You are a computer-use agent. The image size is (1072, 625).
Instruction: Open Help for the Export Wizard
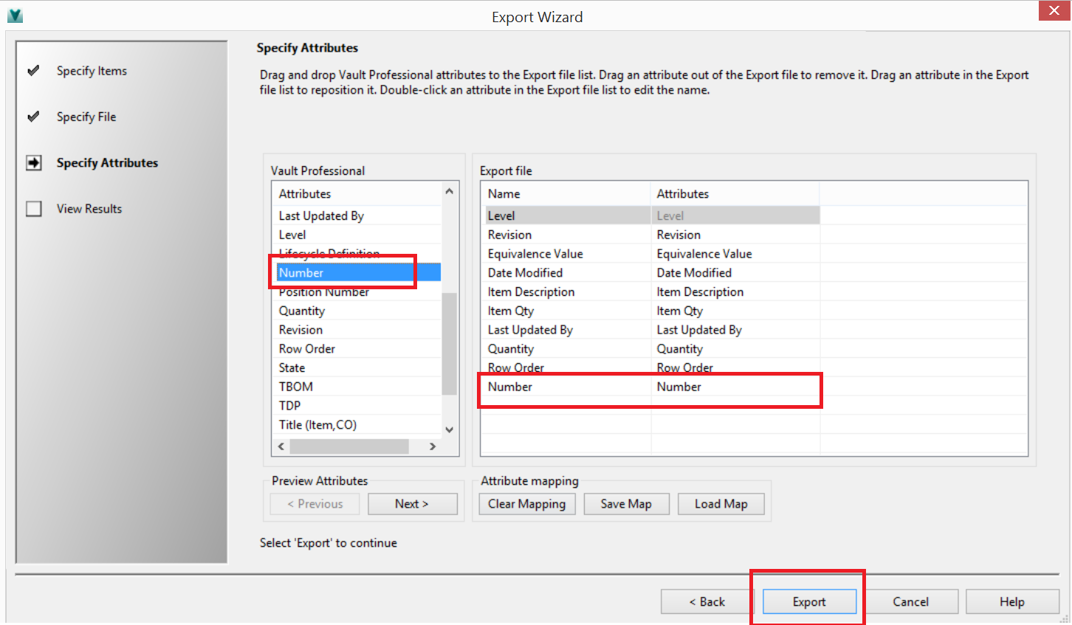point(1012,602)
